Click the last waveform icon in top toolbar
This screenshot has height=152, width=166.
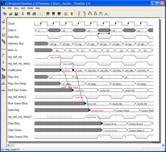point(106,14)
